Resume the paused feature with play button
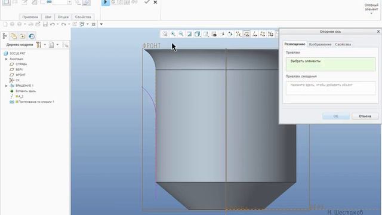382x215 pixels. [x=106, y=2]
